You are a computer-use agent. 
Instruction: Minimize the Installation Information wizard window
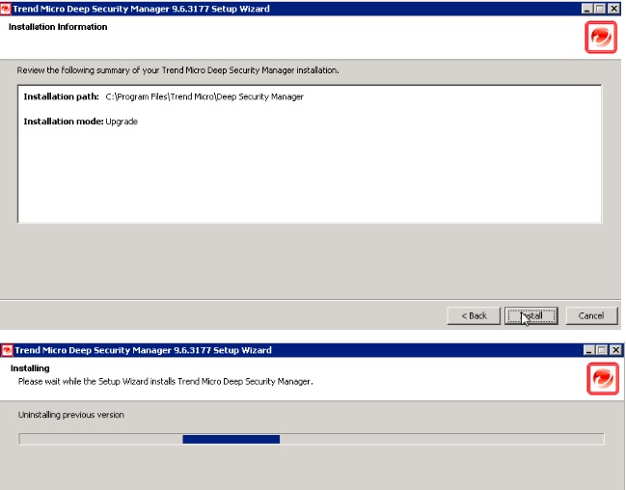point(587,9)
